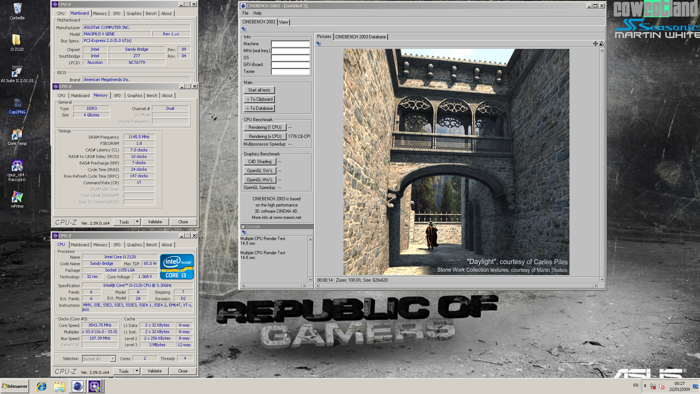The height and width of the screenshot is (394, 700).
Task: Click To Clipboard button
Action: (x=259, y=99)
